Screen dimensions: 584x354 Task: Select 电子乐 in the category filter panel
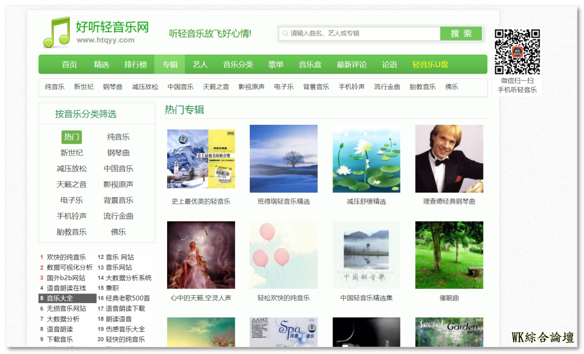pyautogui.click(x=71, y=201)
